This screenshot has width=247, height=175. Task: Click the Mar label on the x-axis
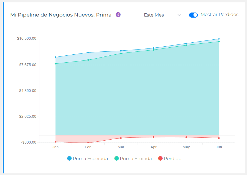click(x=121, y=147)
